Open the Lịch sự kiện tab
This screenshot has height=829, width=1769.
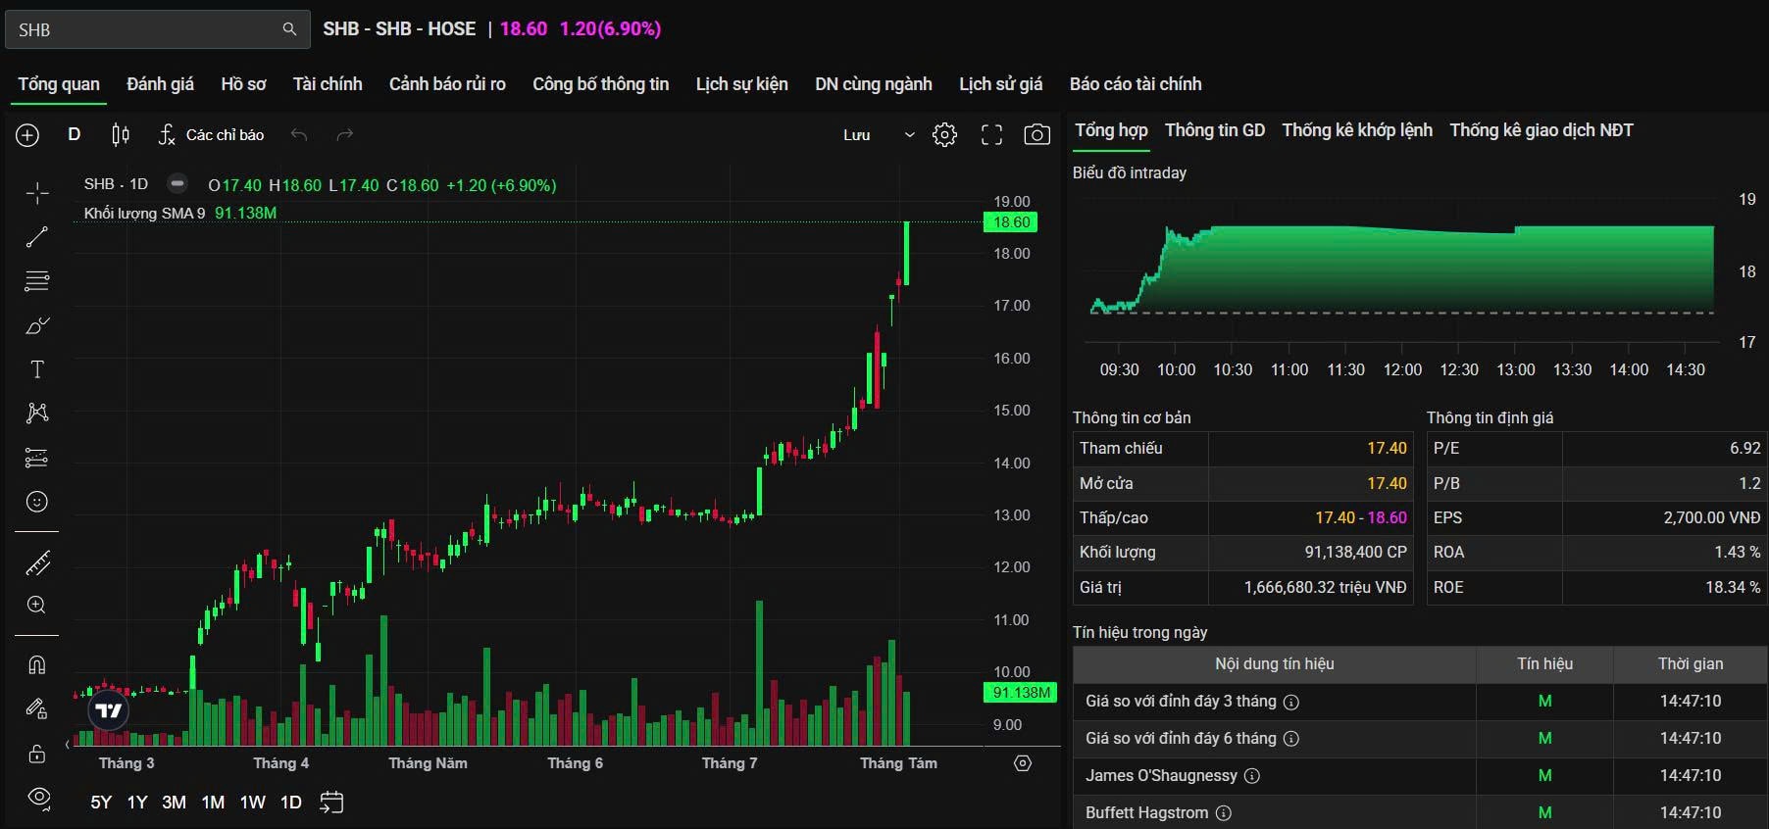point(742,84)
